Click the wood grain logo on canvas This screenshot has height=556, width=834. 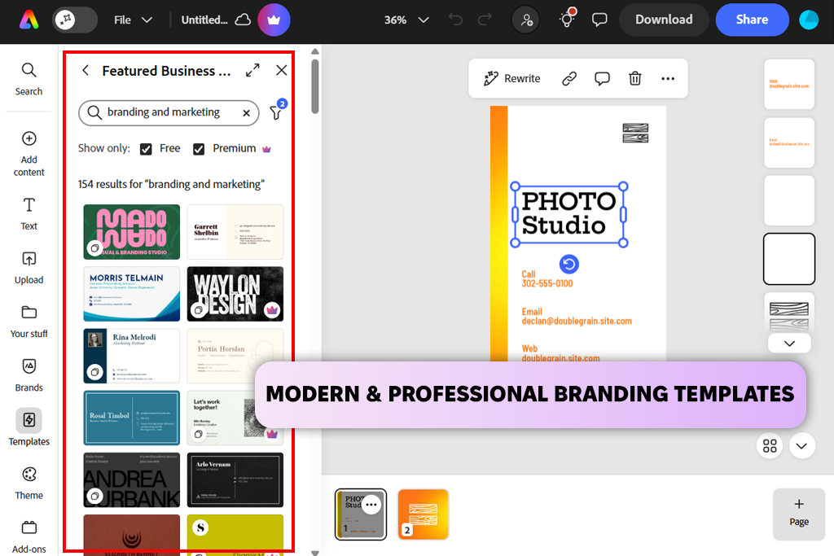pyautogui.click(x=635, y=134)
